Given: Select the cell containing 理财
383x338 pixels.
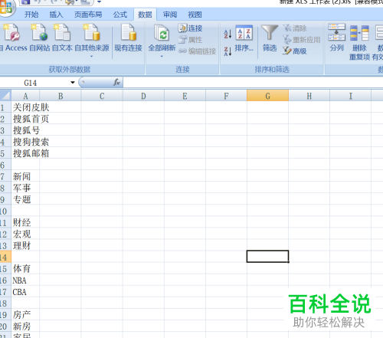Looking at the screenshot, I should (x=25, y=245).
